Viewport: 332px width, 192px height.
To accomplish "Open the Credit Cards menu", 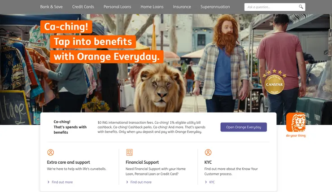I will click(x=83, y=7).
